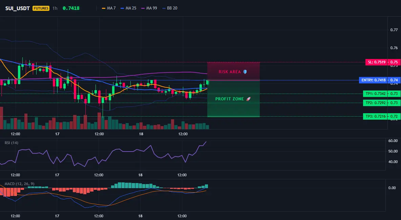Viewport: 401px width, 220px height.
Task: Toggle the MA 99 legend entry
Action: tap(149, 8)
